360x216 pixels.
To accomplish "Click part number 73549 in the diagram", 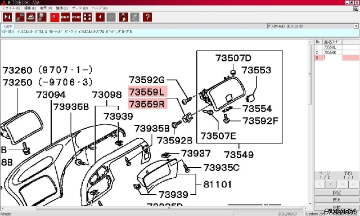I will 239,155.
